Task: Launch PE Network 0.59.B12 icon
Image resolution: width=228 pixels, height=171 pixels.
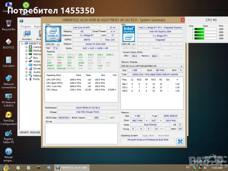Action: [x=9, y=100]
